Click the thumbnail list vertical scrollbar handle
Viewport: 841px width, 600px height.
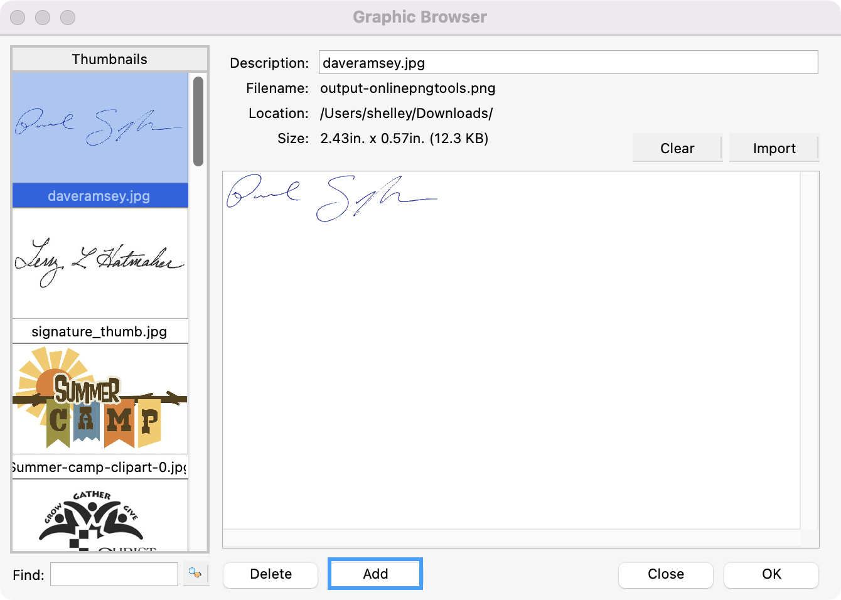tap(198, 121)
